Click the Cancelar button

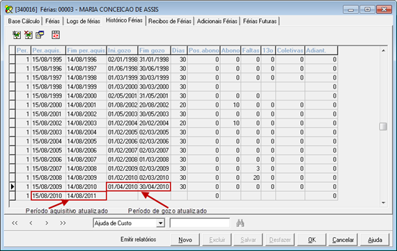point(343,240)
